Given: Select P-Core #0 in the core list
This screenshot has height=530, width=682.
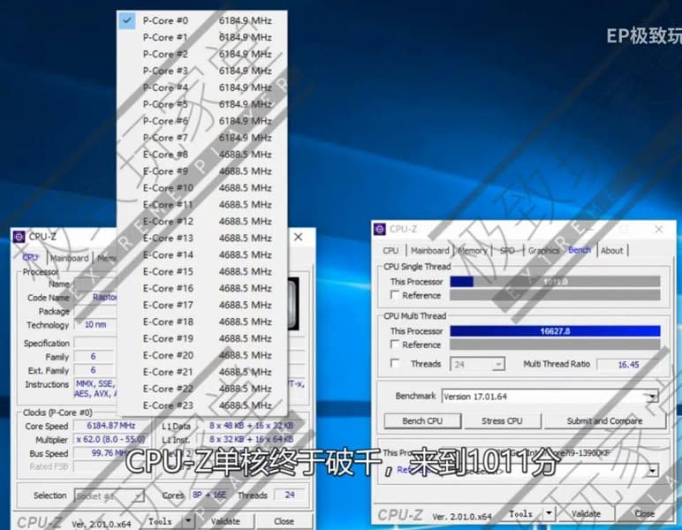Looking at the screenshot, I should tap(201, 20).
